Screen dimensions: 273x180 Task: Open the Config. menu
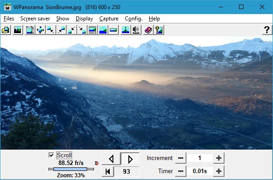[133, 19]
